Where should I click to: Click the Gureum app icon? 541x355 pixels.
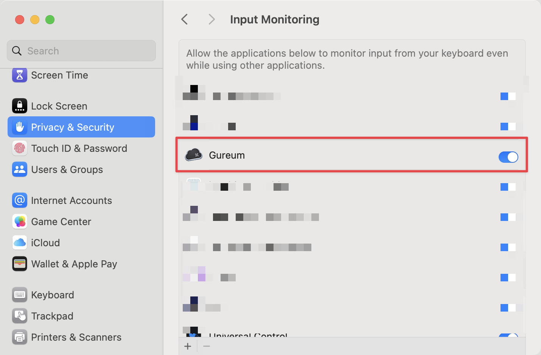pos(194,155)
